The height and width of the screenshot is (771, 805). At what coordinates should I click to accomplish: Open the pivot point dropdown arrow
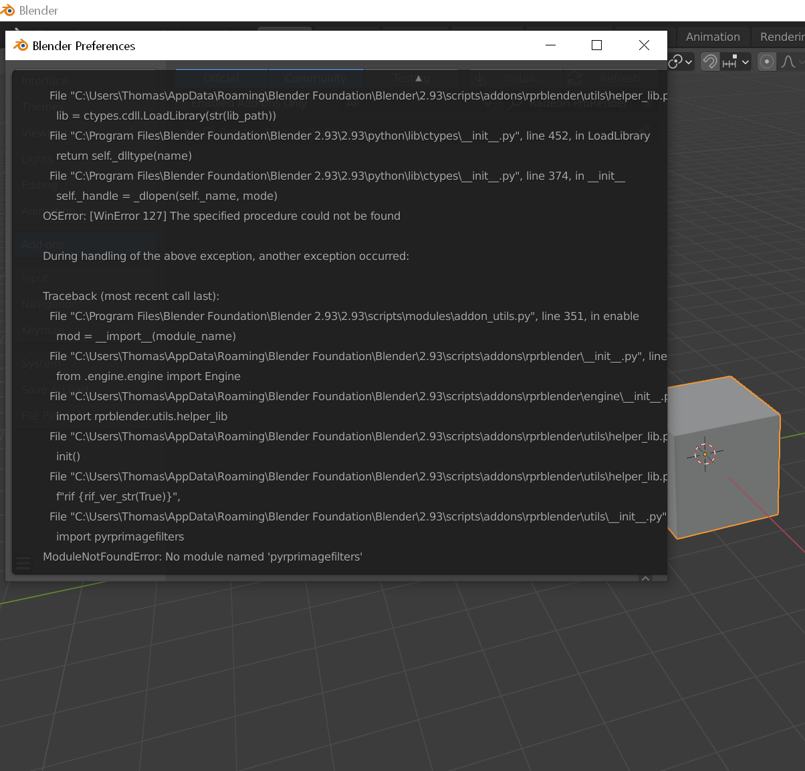[x=689, y=61]
